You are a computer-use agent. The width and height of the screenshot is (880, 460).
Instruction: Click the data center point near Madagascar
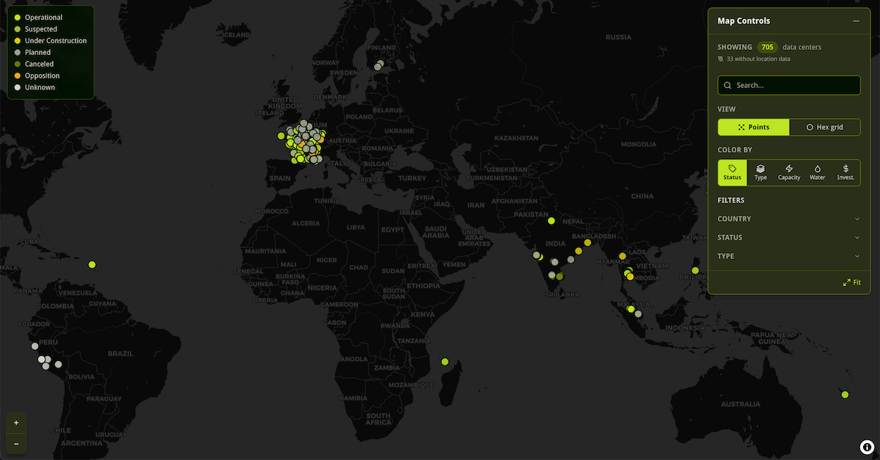click(444, 361)
